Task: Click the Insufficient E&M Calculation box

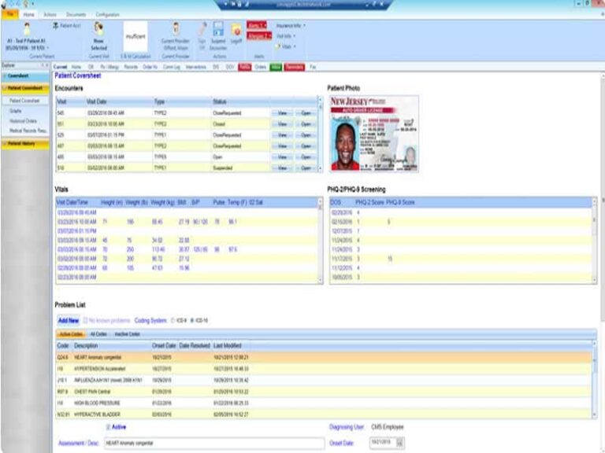Action: click(135, 37)
